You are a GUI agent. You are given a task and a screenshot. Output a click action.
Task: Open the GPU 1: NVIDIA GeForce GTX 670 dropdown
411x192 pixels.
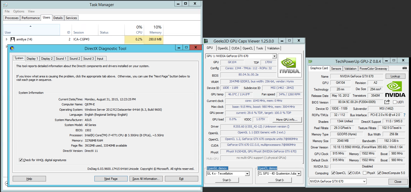[274, 56]
